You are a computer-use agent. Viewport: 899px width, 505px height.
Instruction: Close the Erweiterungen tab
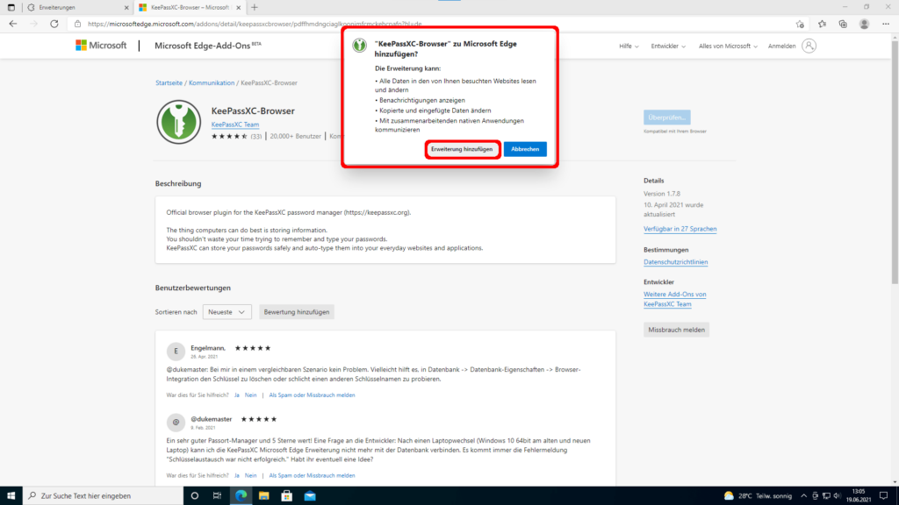[x=126, y=7]
